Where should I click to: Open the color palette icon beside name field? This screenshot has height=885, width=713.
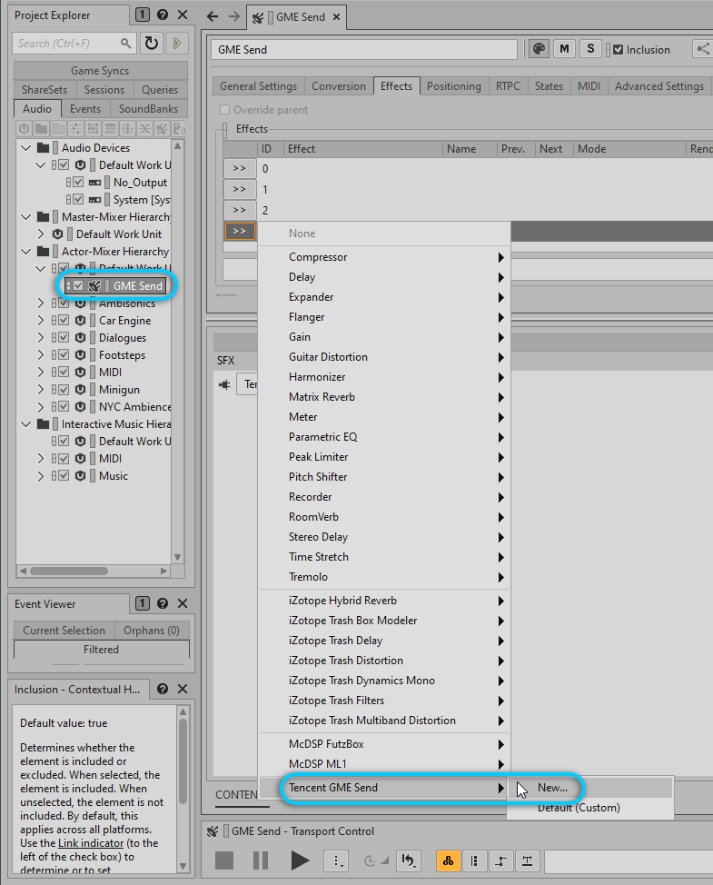tap(540, 49)
